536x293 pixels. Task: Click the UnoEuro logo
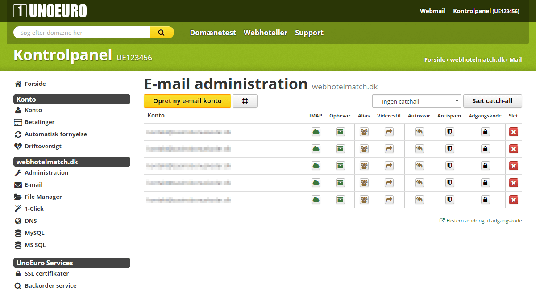coord(50,11)
